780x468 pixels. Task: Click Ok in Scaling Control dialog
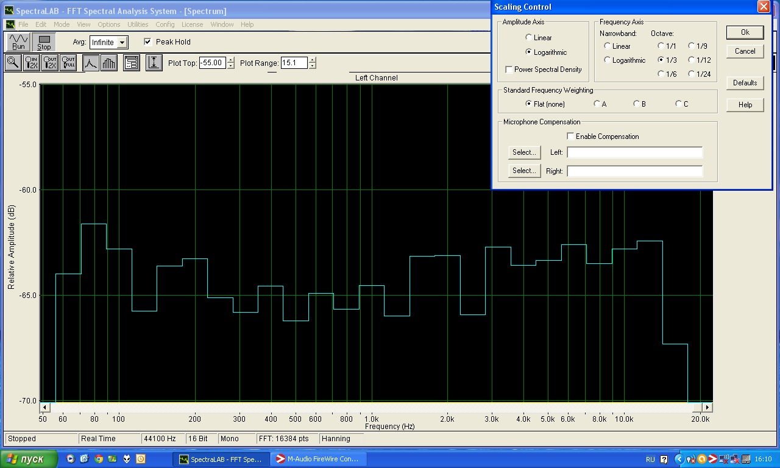(745, 32)
